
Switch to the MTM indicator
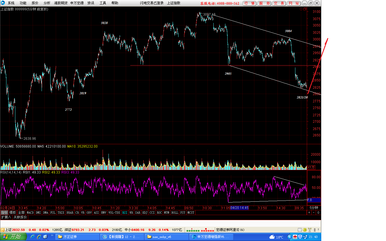coord(167,213)
